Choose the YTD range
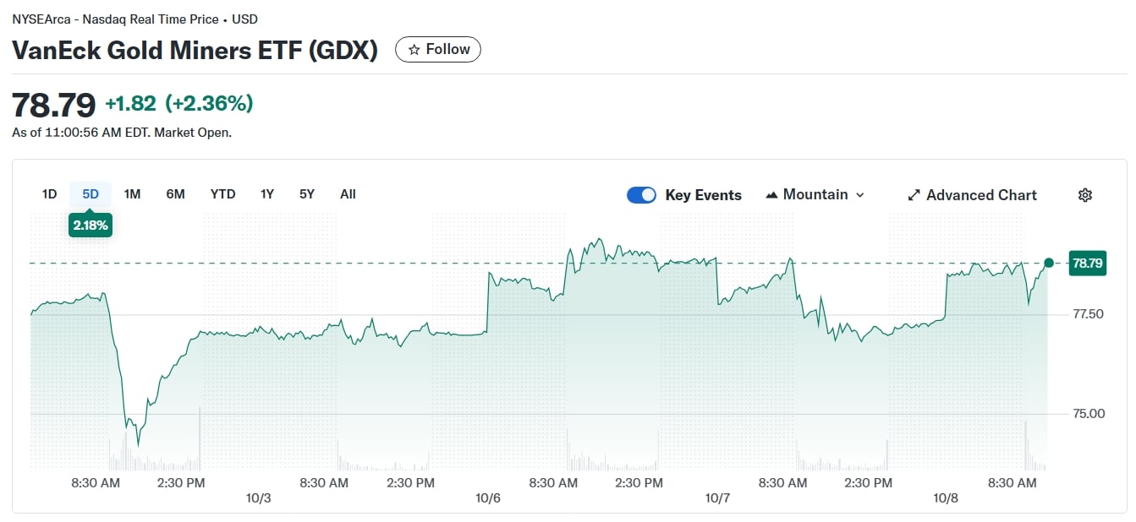This screenshot has height=522, width=1136. tap(222, 194)
